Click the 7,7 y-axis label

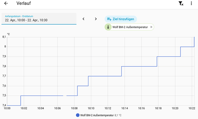click(4, 76)
